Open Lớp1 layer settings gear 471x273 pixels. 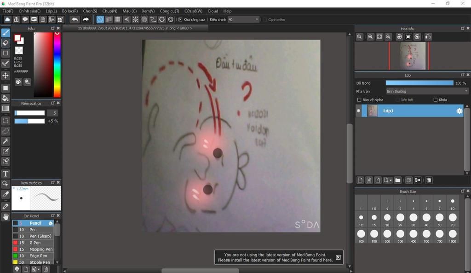pyautogui.click(x=460, y=111)
